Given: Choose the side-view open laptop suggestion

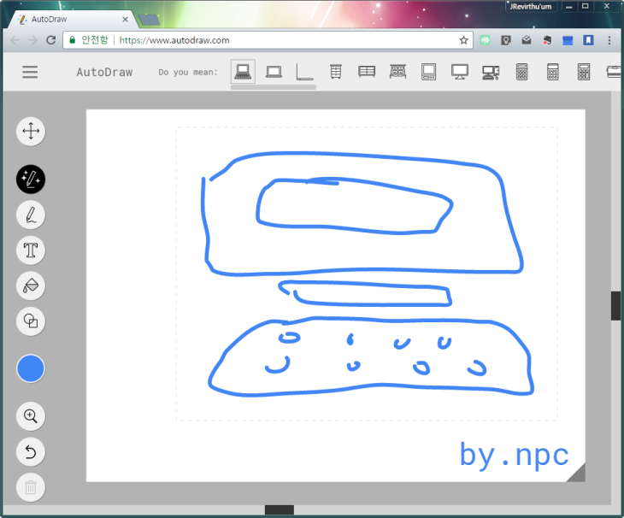Looking at the screenshot, I should click(305, 72).
